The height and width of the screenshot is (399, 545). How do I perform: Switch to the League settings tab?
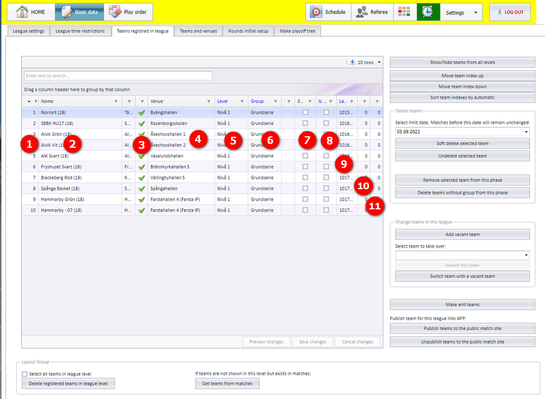28,31
